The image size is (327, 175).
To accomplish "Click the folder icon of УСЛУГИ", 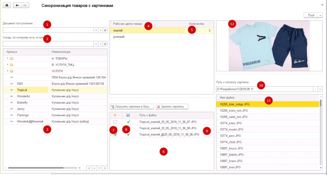I will point(11,71).
